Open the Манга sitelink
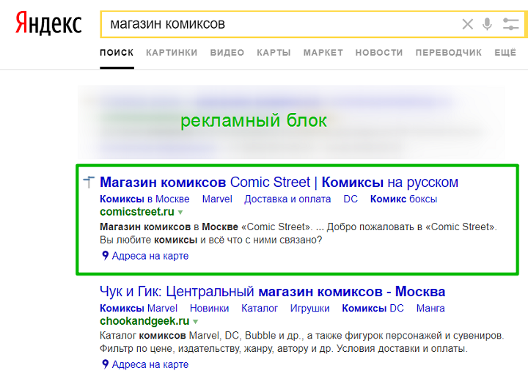 430,308
